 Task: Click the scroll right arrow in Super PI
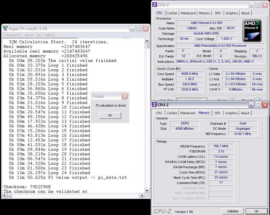point(142,195)
